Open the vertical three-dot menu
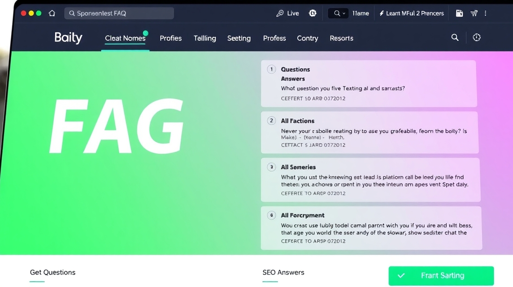 pyautogui.click(x=485, y=13)
